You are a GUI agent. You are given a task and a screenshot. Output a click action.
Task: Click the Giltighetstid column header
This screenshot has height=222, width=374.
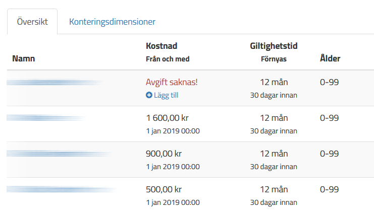(x=274, y=46)
